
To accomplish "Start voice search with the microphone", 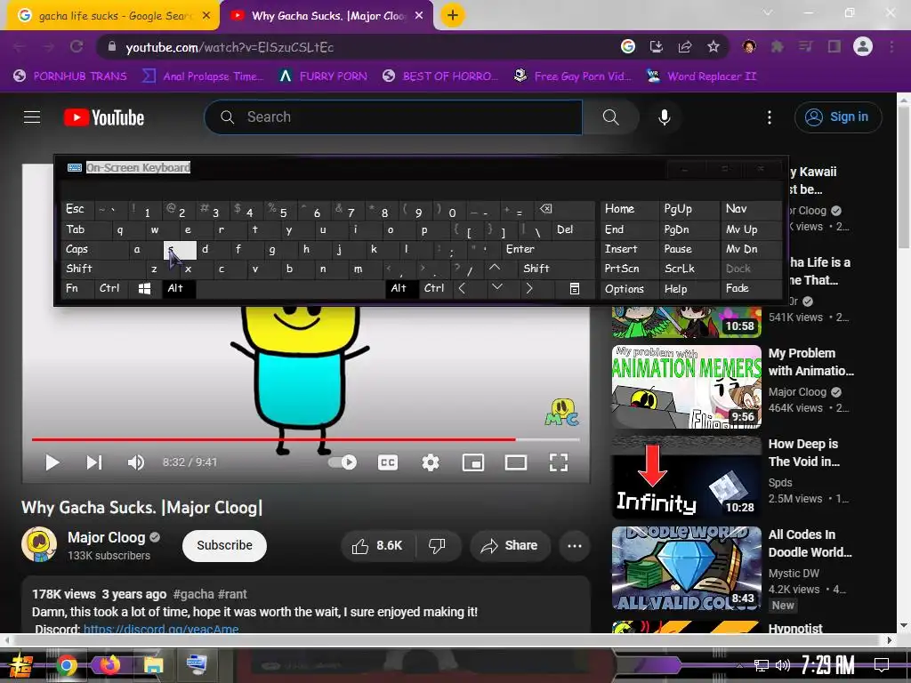I will coord(664,117).
